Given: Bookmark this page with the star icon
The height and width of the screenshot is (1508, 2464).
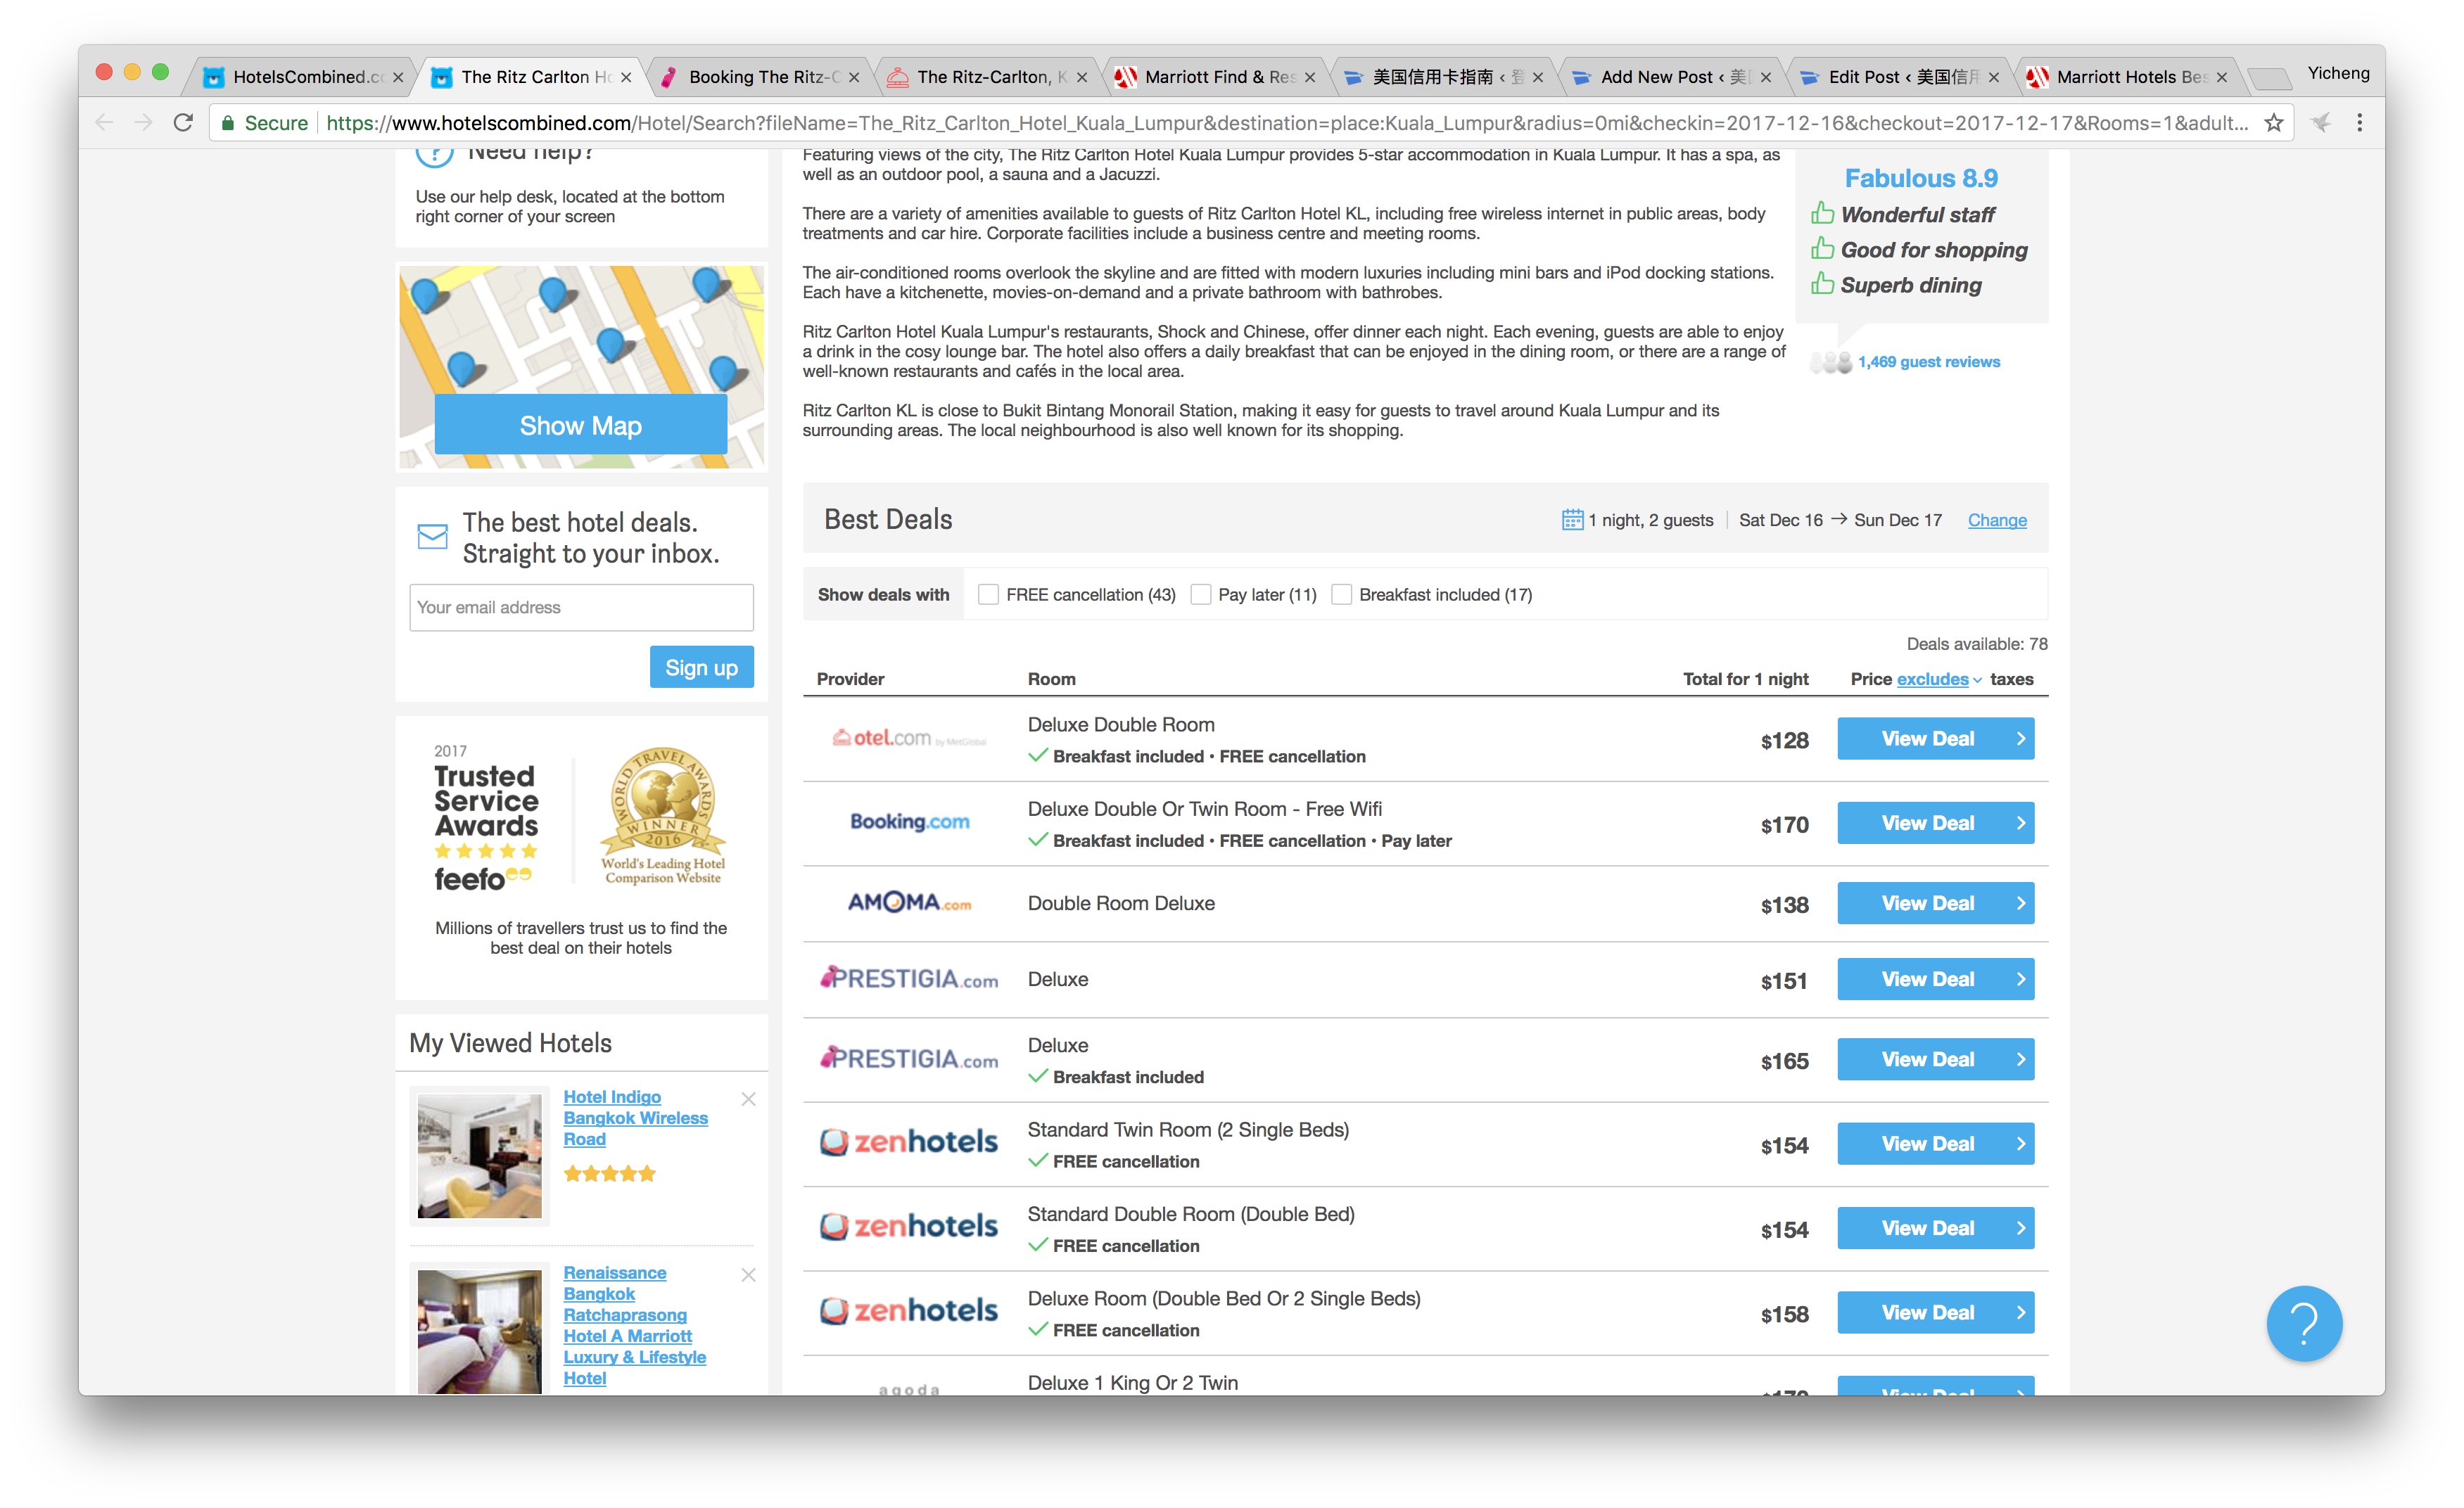Looking at the screenshot, I should pyautogui.click(x=2274, y=123).
